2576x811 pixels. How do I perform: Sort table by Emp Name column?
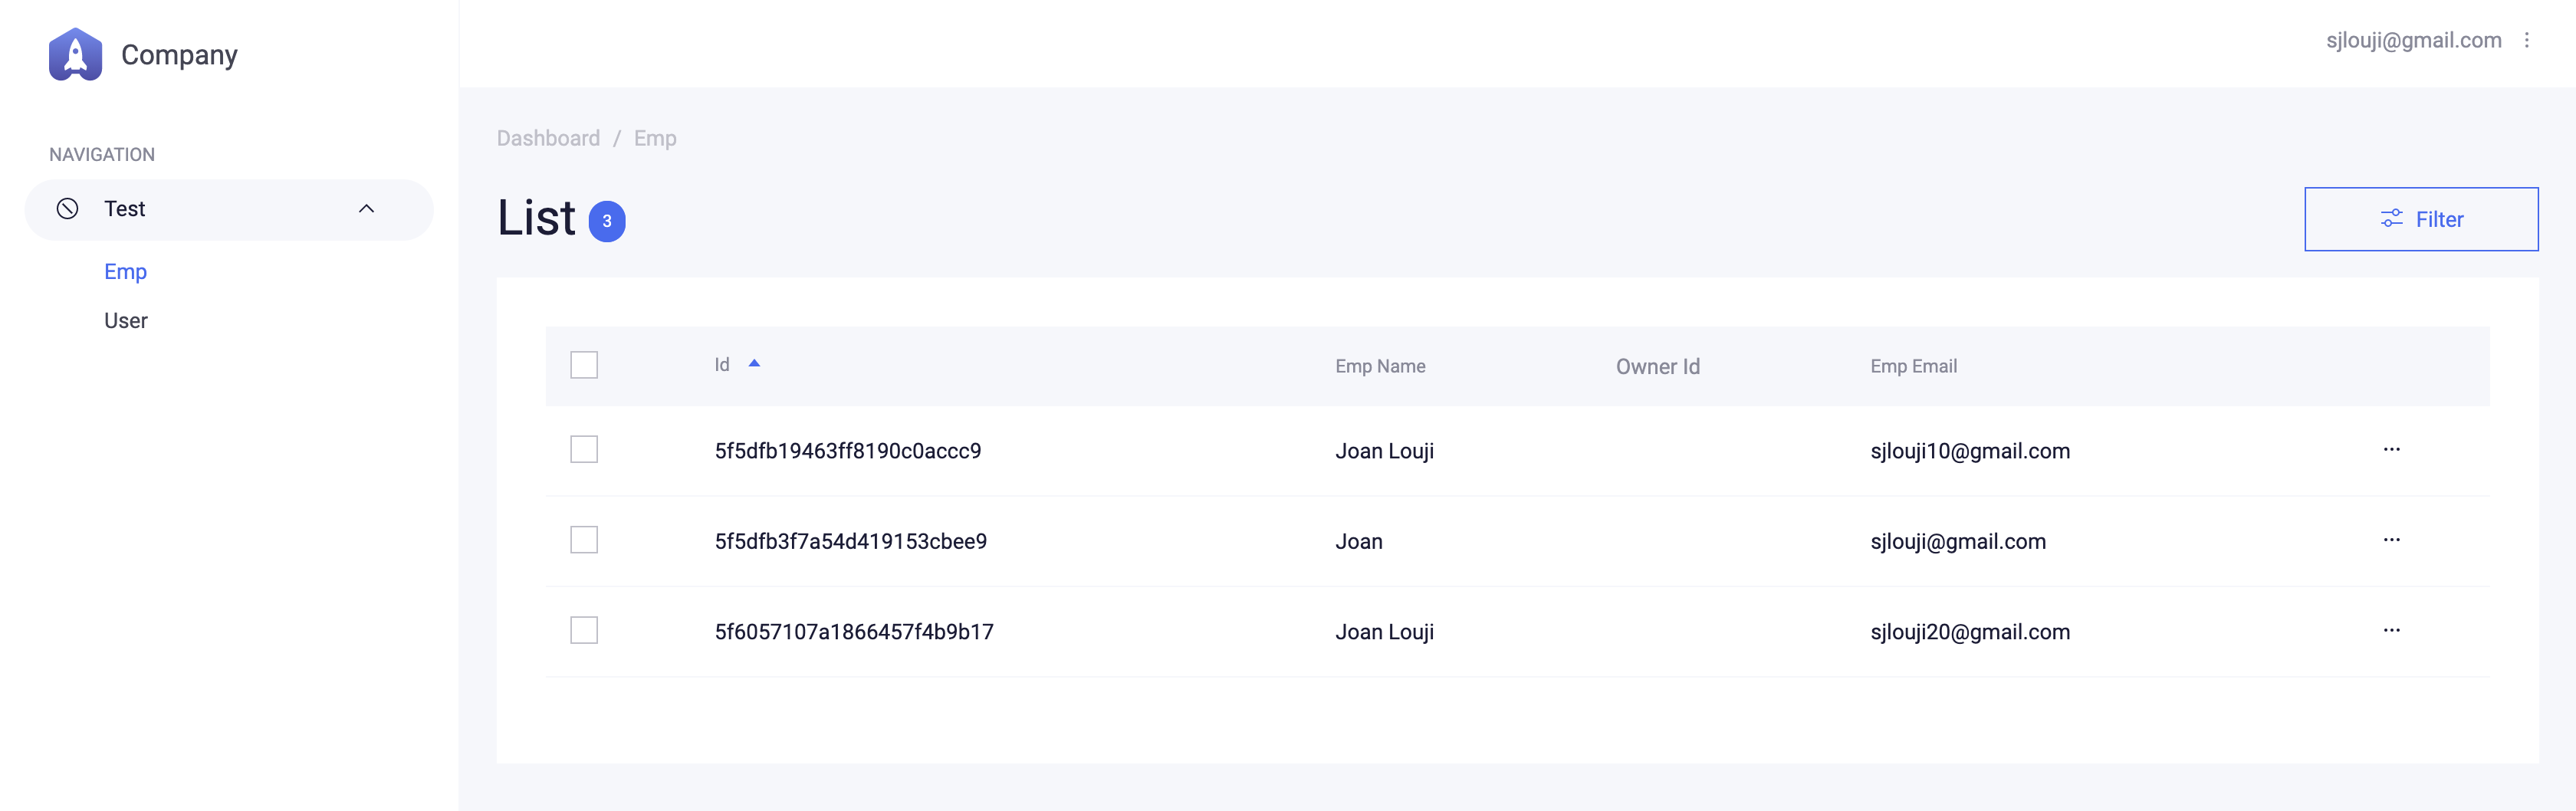pos(1380,366)
